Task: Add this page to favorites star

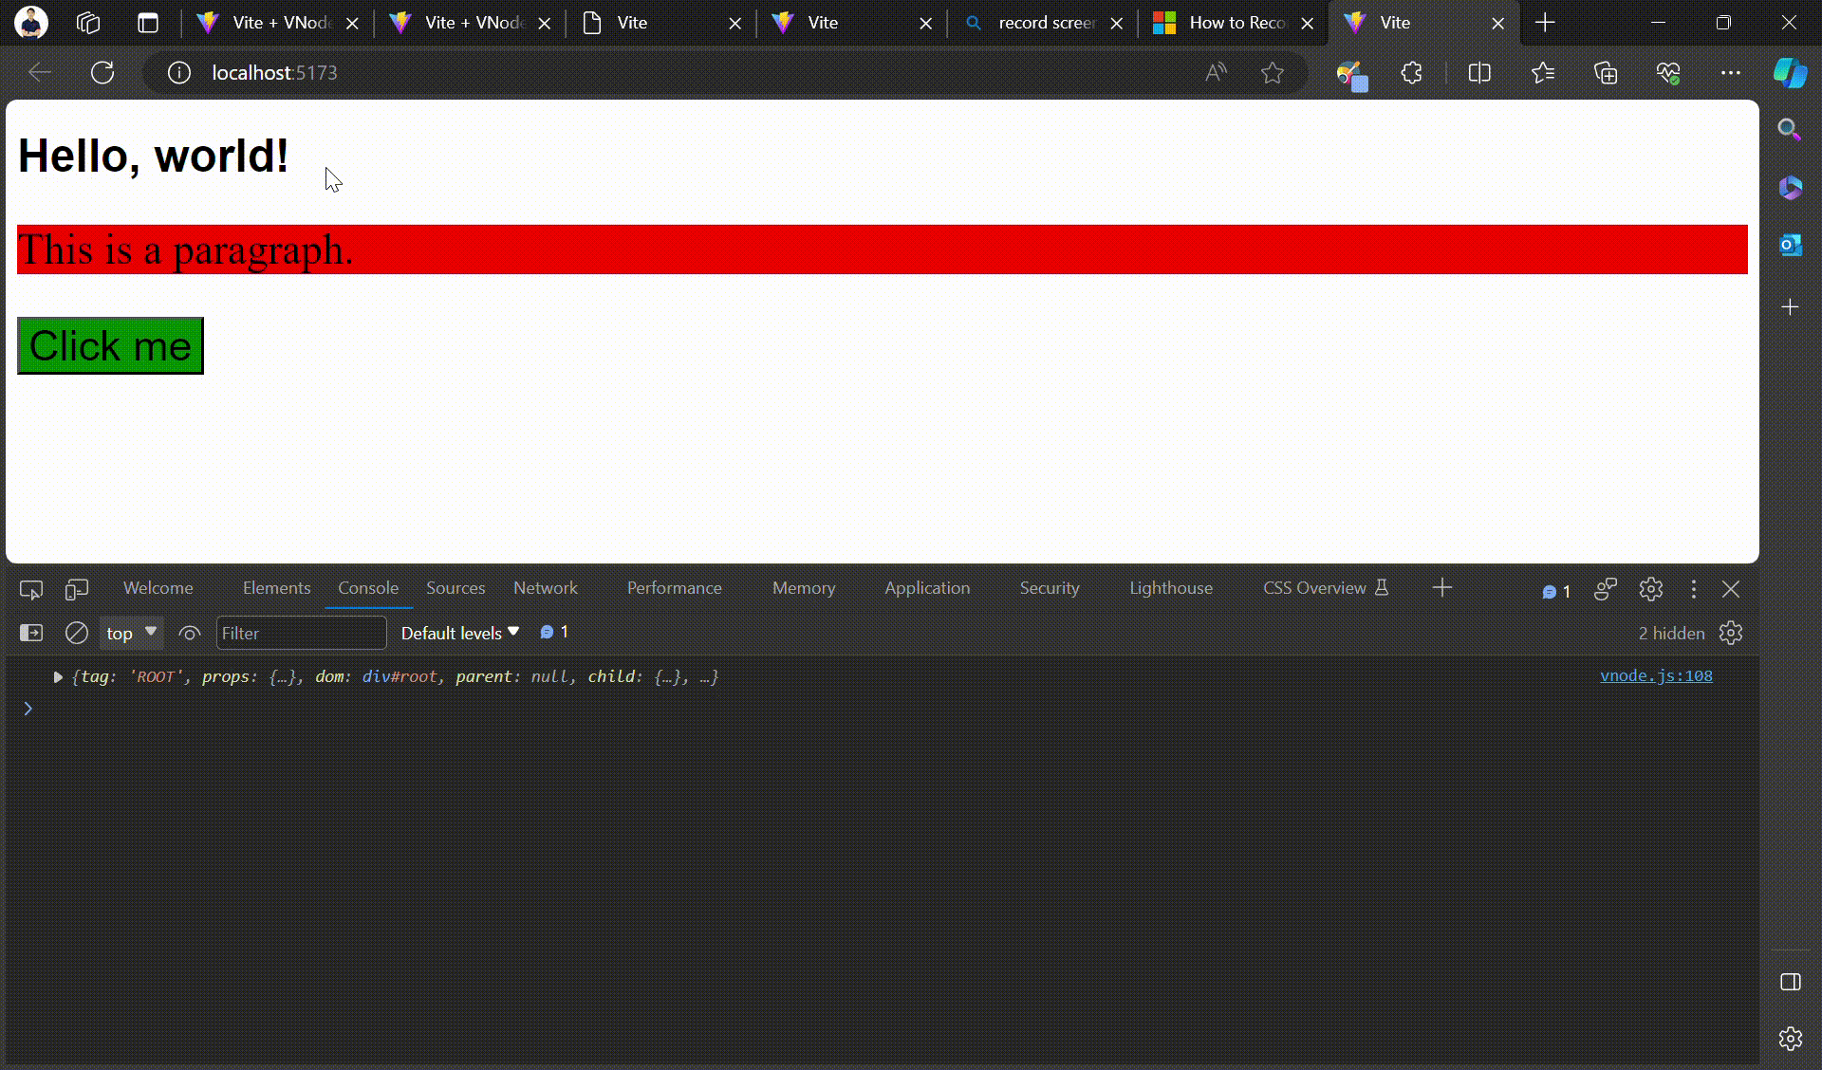Action: pyautogui.click(x=1273, y=73)
